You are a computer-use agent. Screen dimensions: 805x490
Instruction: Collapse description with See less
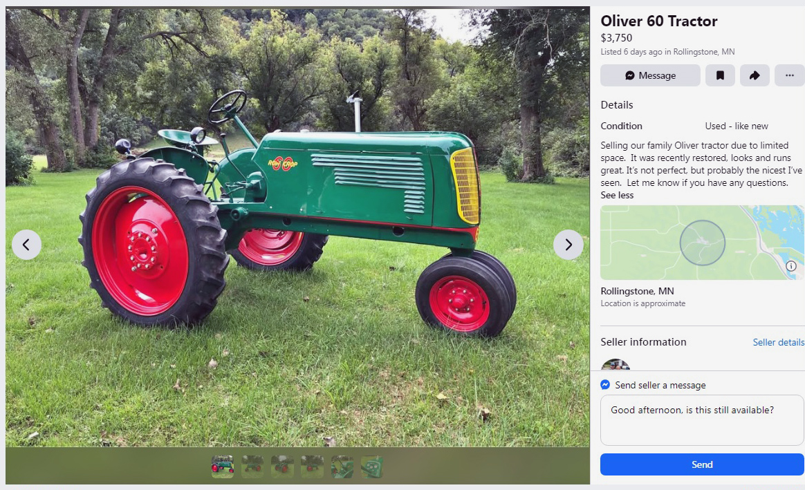[x=617, y=195]
